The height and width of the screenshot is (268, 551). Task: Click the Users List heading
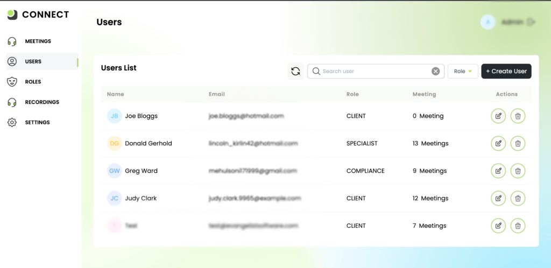tap(119, 68)
